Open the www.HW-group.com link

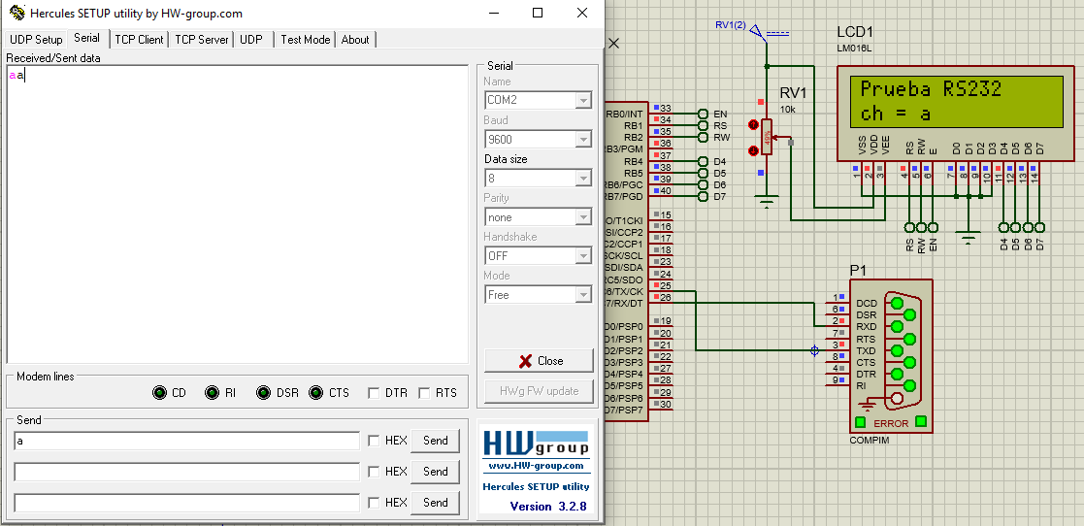[536, 465]
